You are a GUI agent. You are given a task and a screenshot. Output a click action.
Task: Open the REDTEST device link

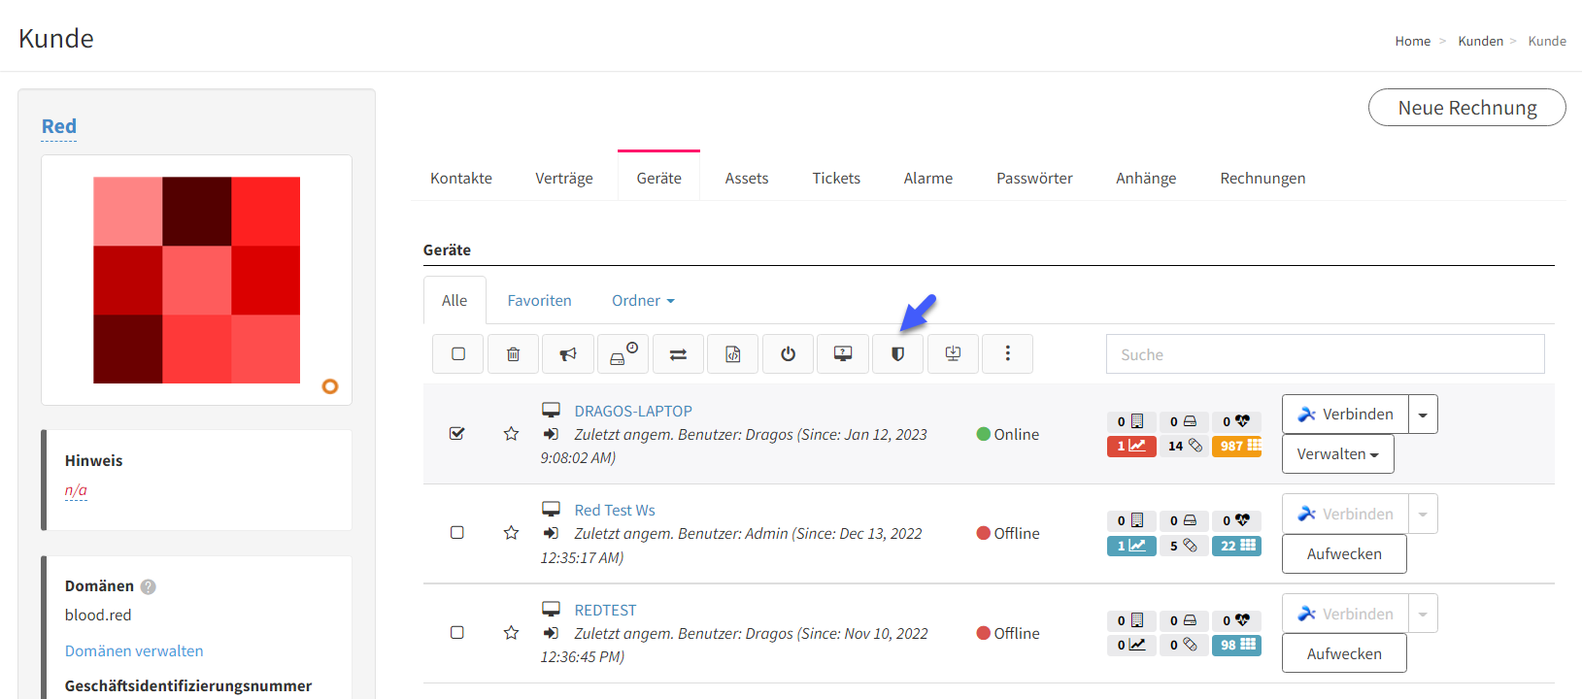(x=605, y=610)
